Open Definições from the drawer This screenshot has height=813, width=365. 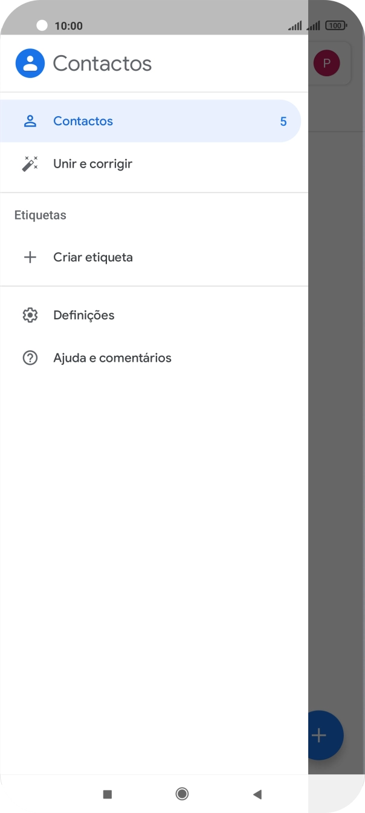(x=84, y=315)
